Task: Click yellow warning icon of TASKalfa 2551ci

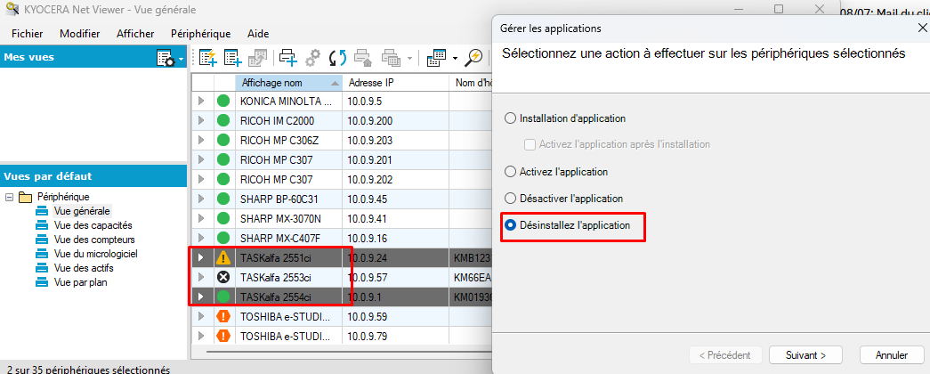Action: pyautogui.click(x=223, y=257)
